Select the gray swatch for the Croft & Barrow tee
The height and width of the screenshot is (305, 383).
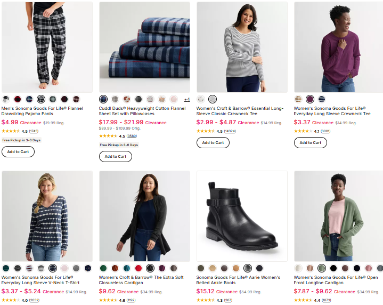[x=213, y=99]
